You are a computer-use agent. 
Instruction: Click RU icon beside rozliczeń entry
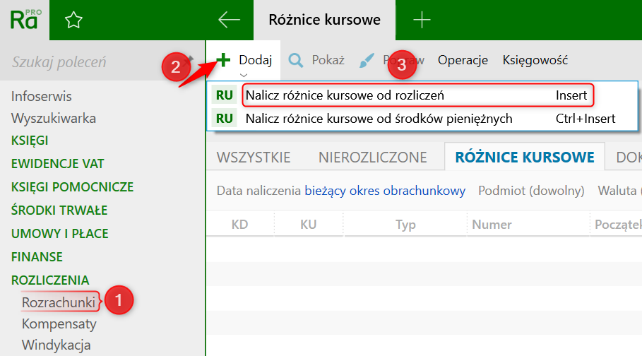tap(225, 95)
